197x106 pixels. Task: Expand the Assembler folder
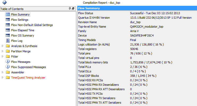pos(2,72)
